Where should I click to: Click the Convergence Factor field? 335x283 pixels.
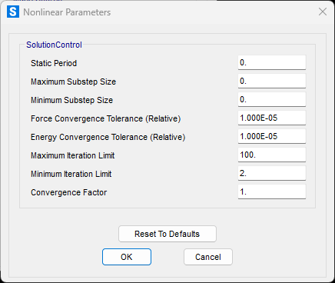272,191
